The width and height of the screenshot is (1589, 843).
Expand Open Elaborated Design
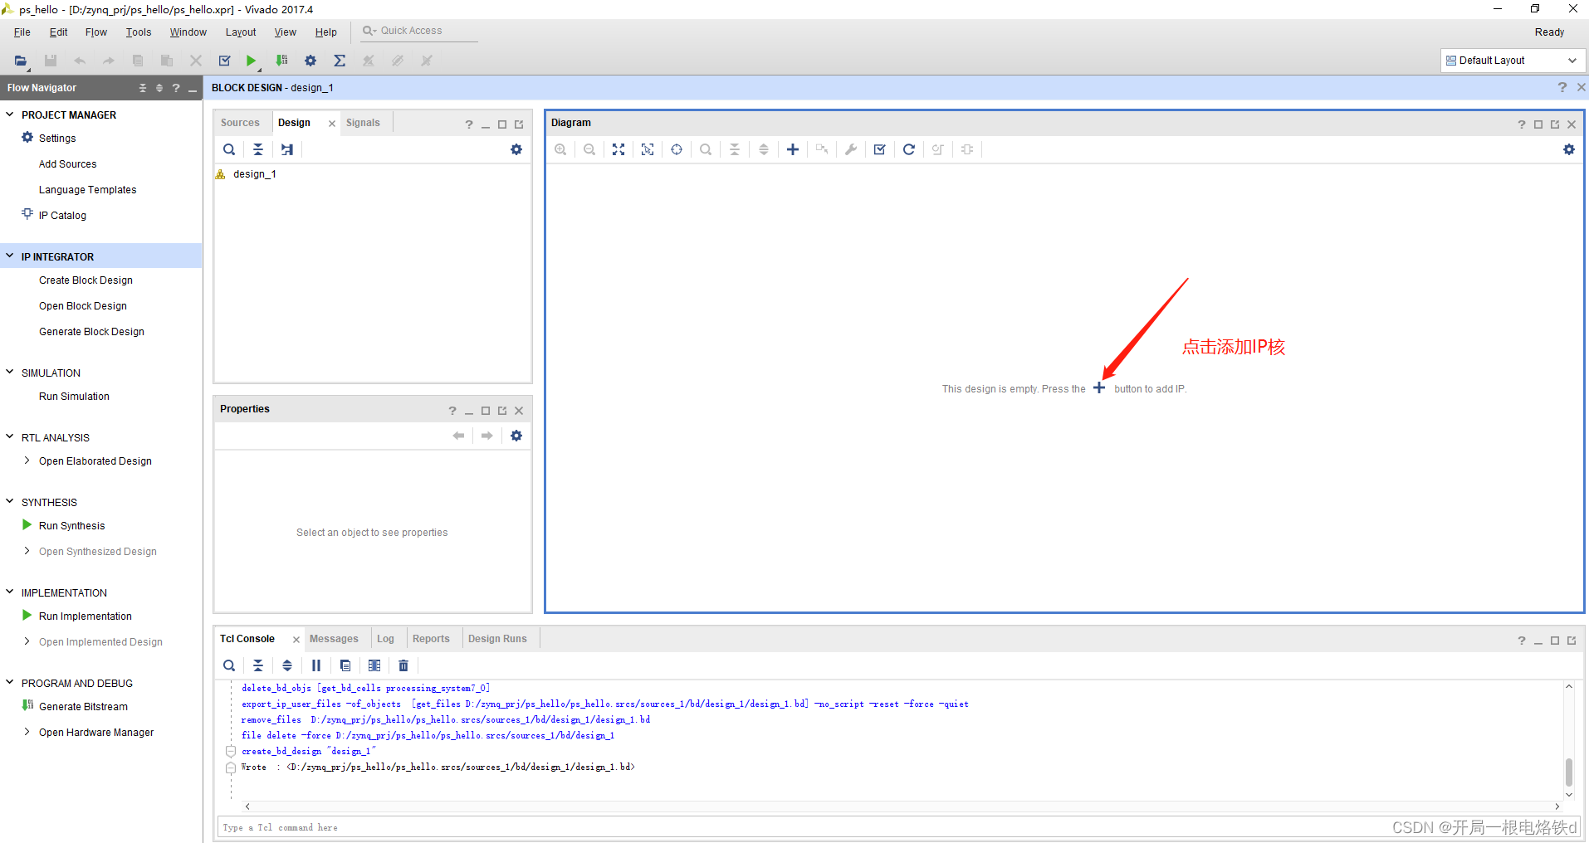(x=27, y=460)
